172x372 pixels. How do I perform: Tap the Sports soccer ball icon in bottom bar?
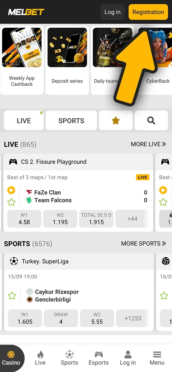click(69, 357)
